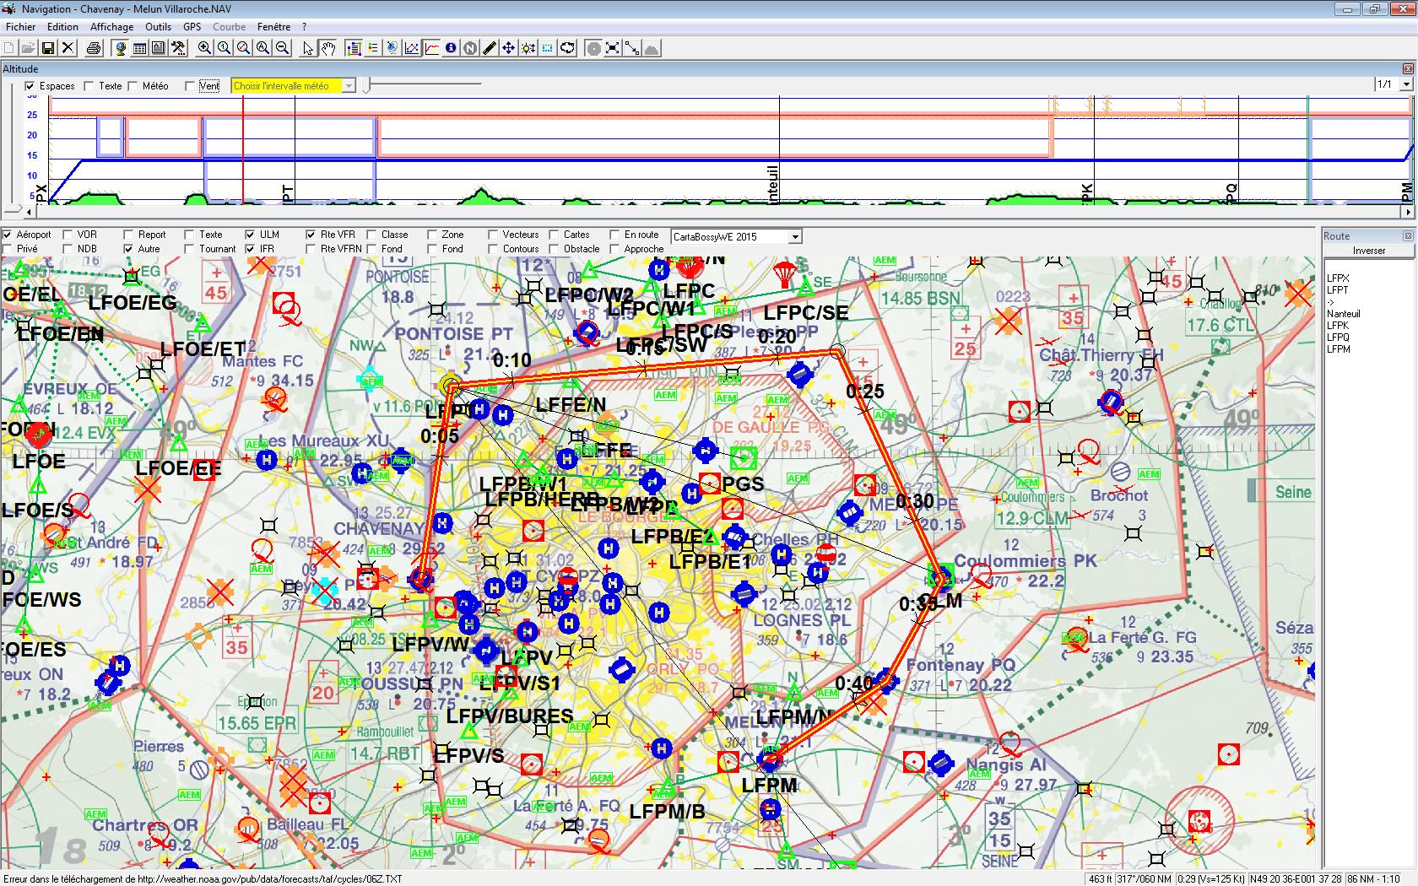The height and width of the screenshot is (886, 1418).
Task: Click the zoom in magnifier icon
Action: [x=204, y=48]
